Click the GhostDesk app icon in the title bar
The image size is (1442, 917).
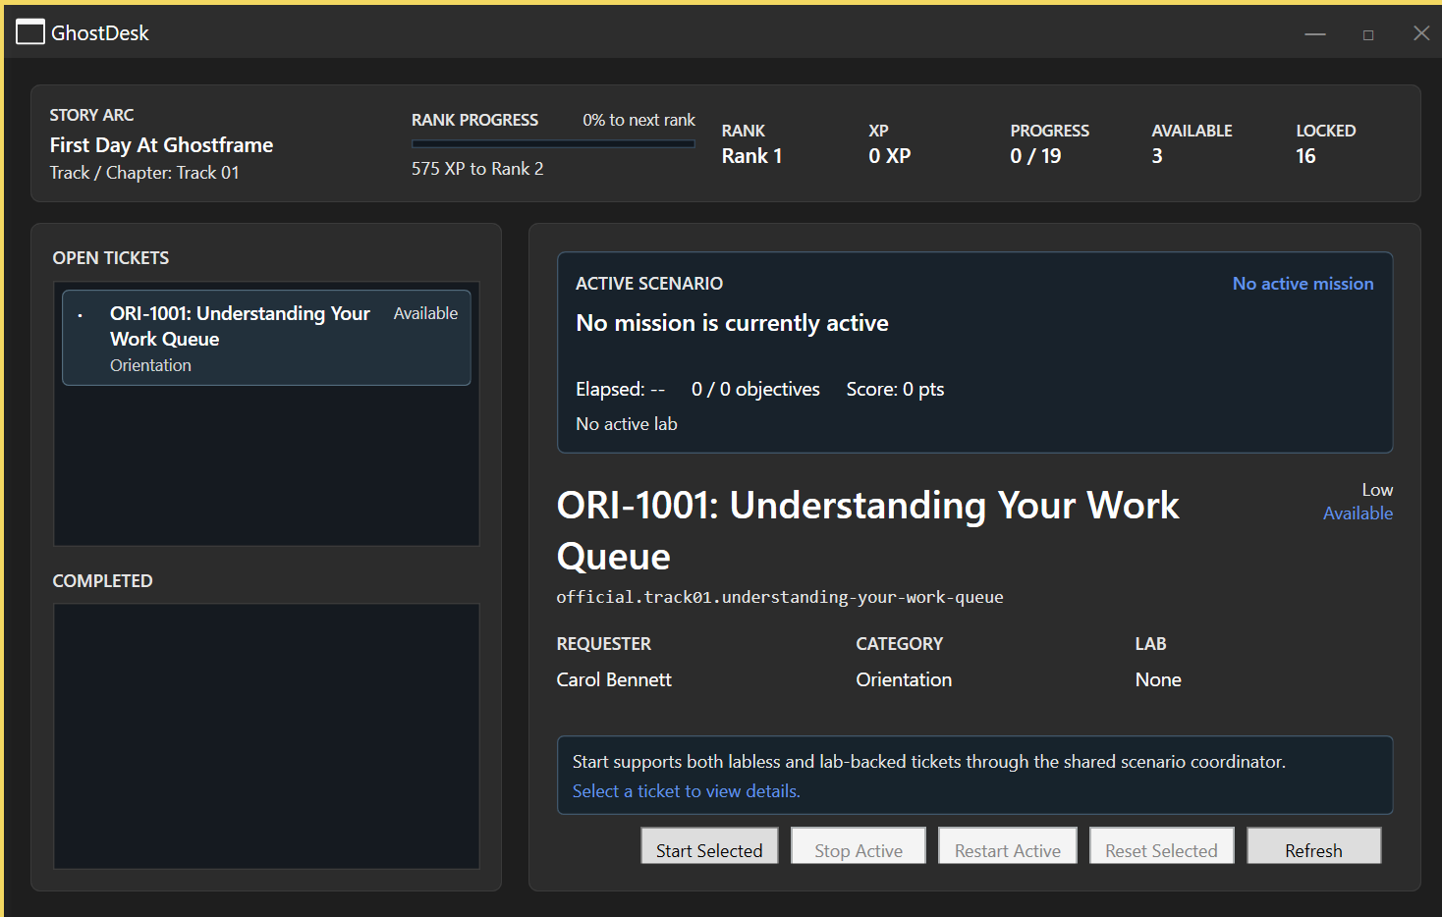(30, 32)
